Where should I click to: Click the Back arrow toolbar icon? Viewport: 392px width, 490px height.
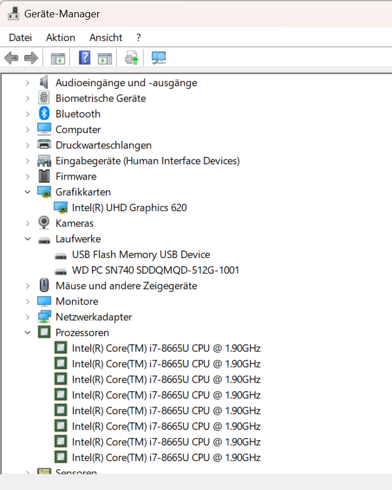(x=12, y=58)
